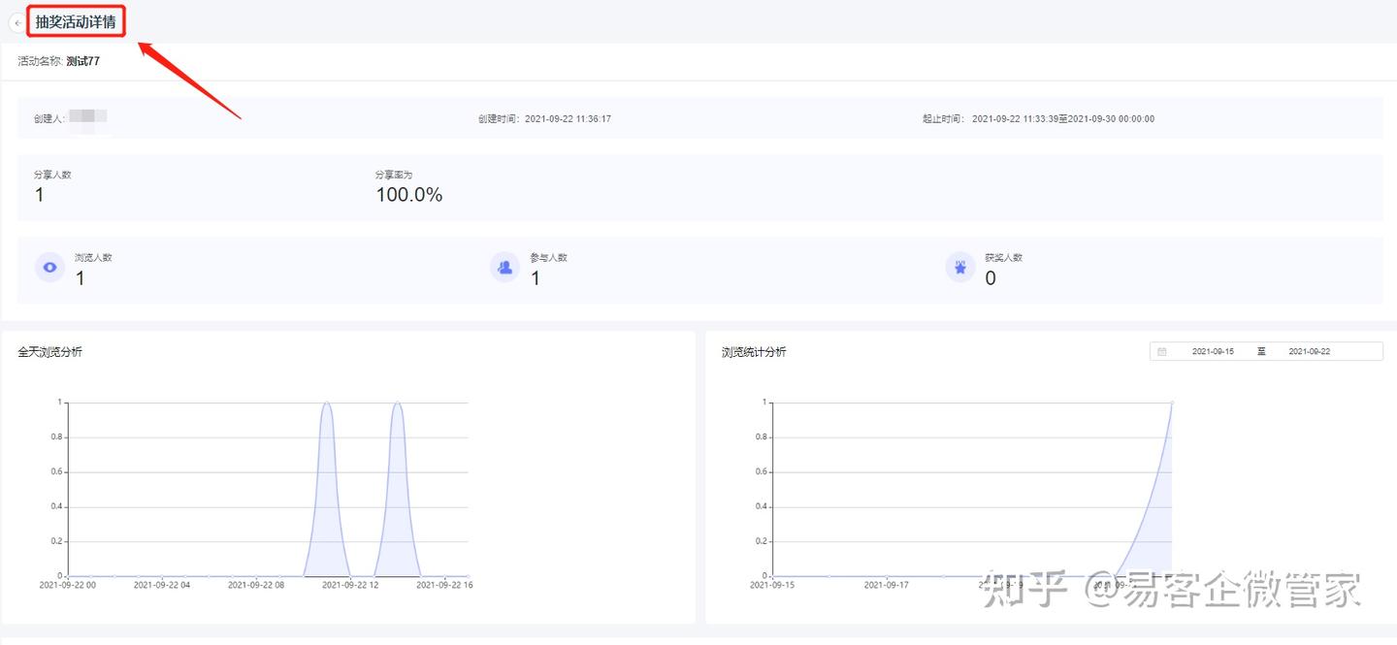Select end date 2021-09-22 field

point(1309,351)
